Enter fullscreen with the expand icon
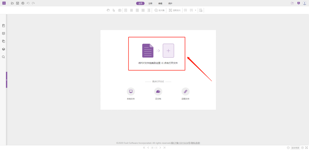Image resolution: width=309 pixels, height=150 pixels. coord(307,148)
